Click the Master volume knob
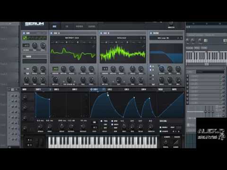The width and height of the screenshot is (227, 170). (x=171, y=24)
